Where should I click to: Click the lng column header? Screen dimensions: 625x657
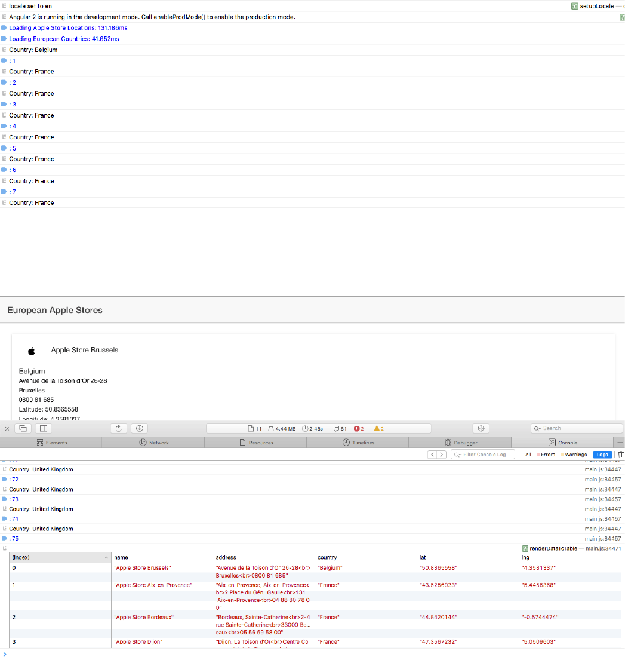[569, 558]
